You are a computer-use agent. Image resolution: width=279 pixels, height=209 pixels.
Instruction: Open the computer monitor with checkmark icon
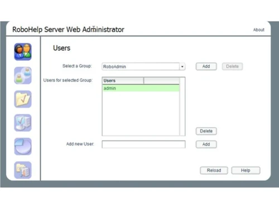(23, 123)
